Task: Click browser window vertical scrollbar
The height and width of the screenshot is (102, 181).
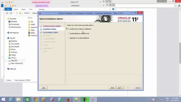Action: pos(180,53)
